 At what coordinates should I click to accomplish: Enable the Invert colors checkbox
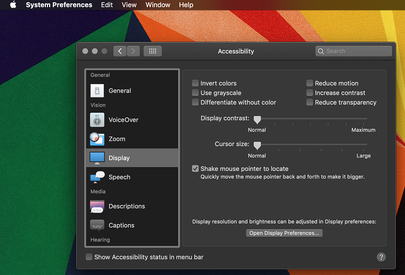(x=195, y=84)
